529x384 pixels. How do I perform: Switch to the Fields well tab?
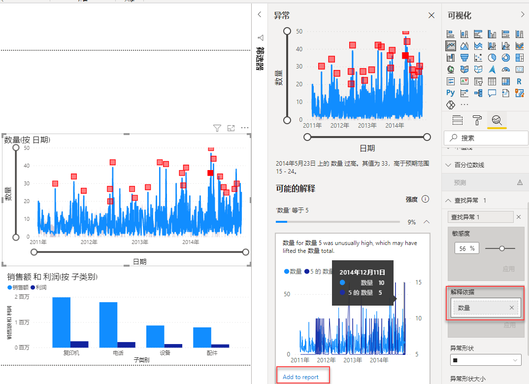[458, 120]
